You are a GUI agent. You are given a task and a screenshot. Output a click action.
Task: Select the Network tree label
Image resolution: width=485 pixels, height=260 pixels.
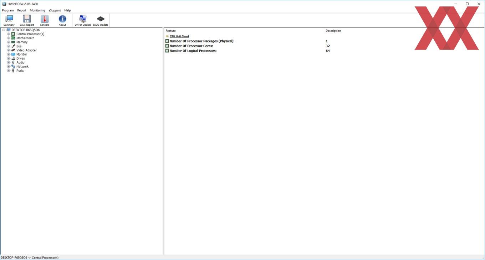coord(22,66)
